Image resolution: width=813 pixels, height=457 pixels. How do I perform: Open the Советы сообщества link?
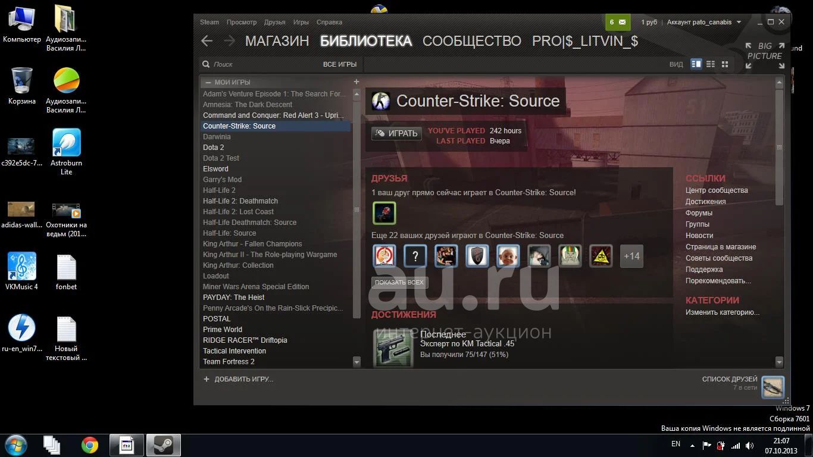click(719, 258)
